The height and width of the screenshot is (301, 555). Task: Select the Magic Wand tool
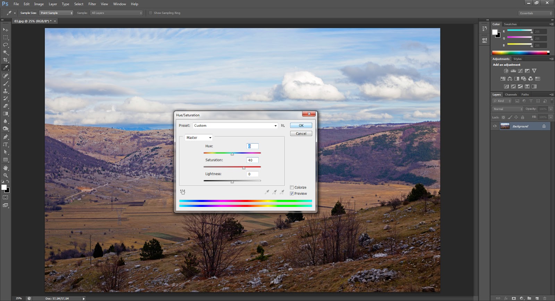[x=6, y=53]
